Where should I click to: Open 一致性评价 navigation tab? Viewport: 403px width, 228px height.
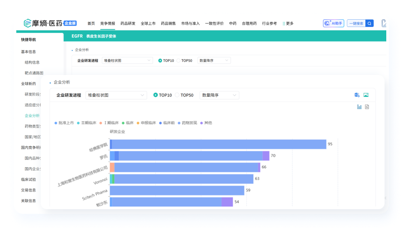[x=214, y=24]
